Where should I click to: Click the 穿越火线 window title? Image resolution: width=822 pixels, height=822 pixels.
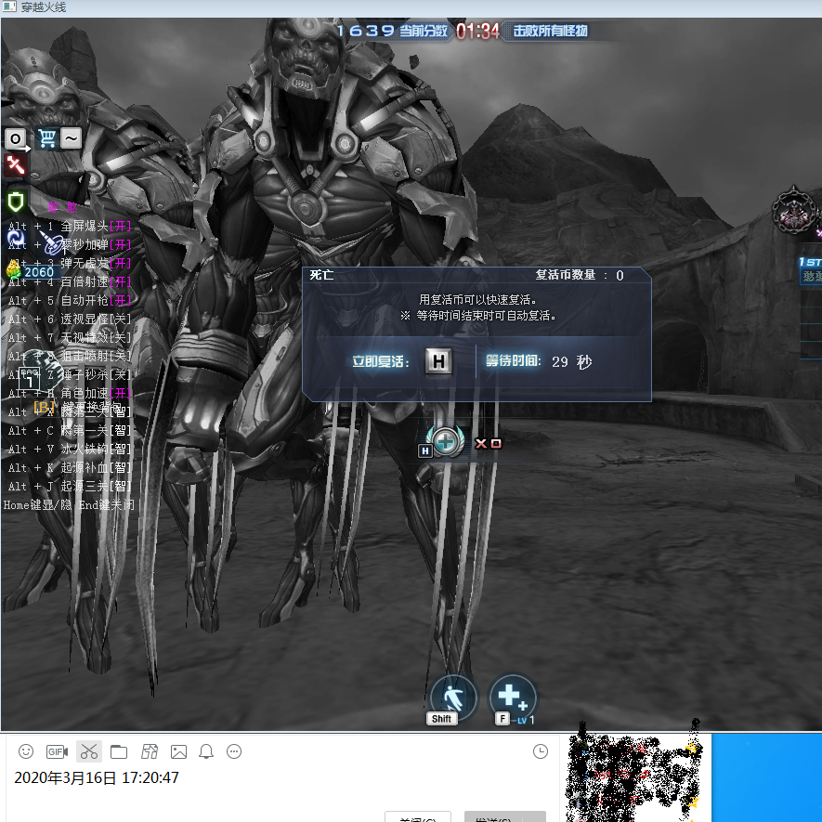(44, 7)
